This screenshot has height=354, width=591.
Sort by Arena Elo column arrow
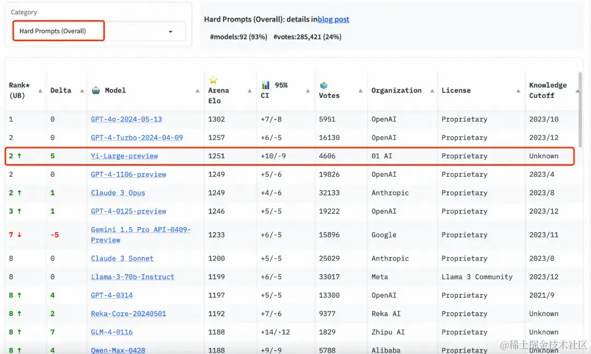point(250,91)
